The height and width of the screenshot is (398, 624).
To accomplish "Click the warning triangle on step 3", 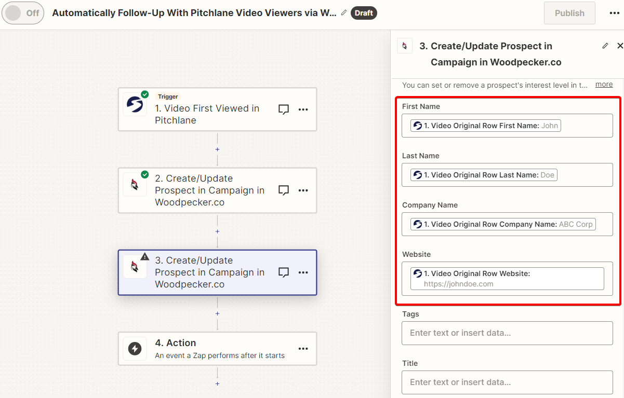I will click(145, 256).
